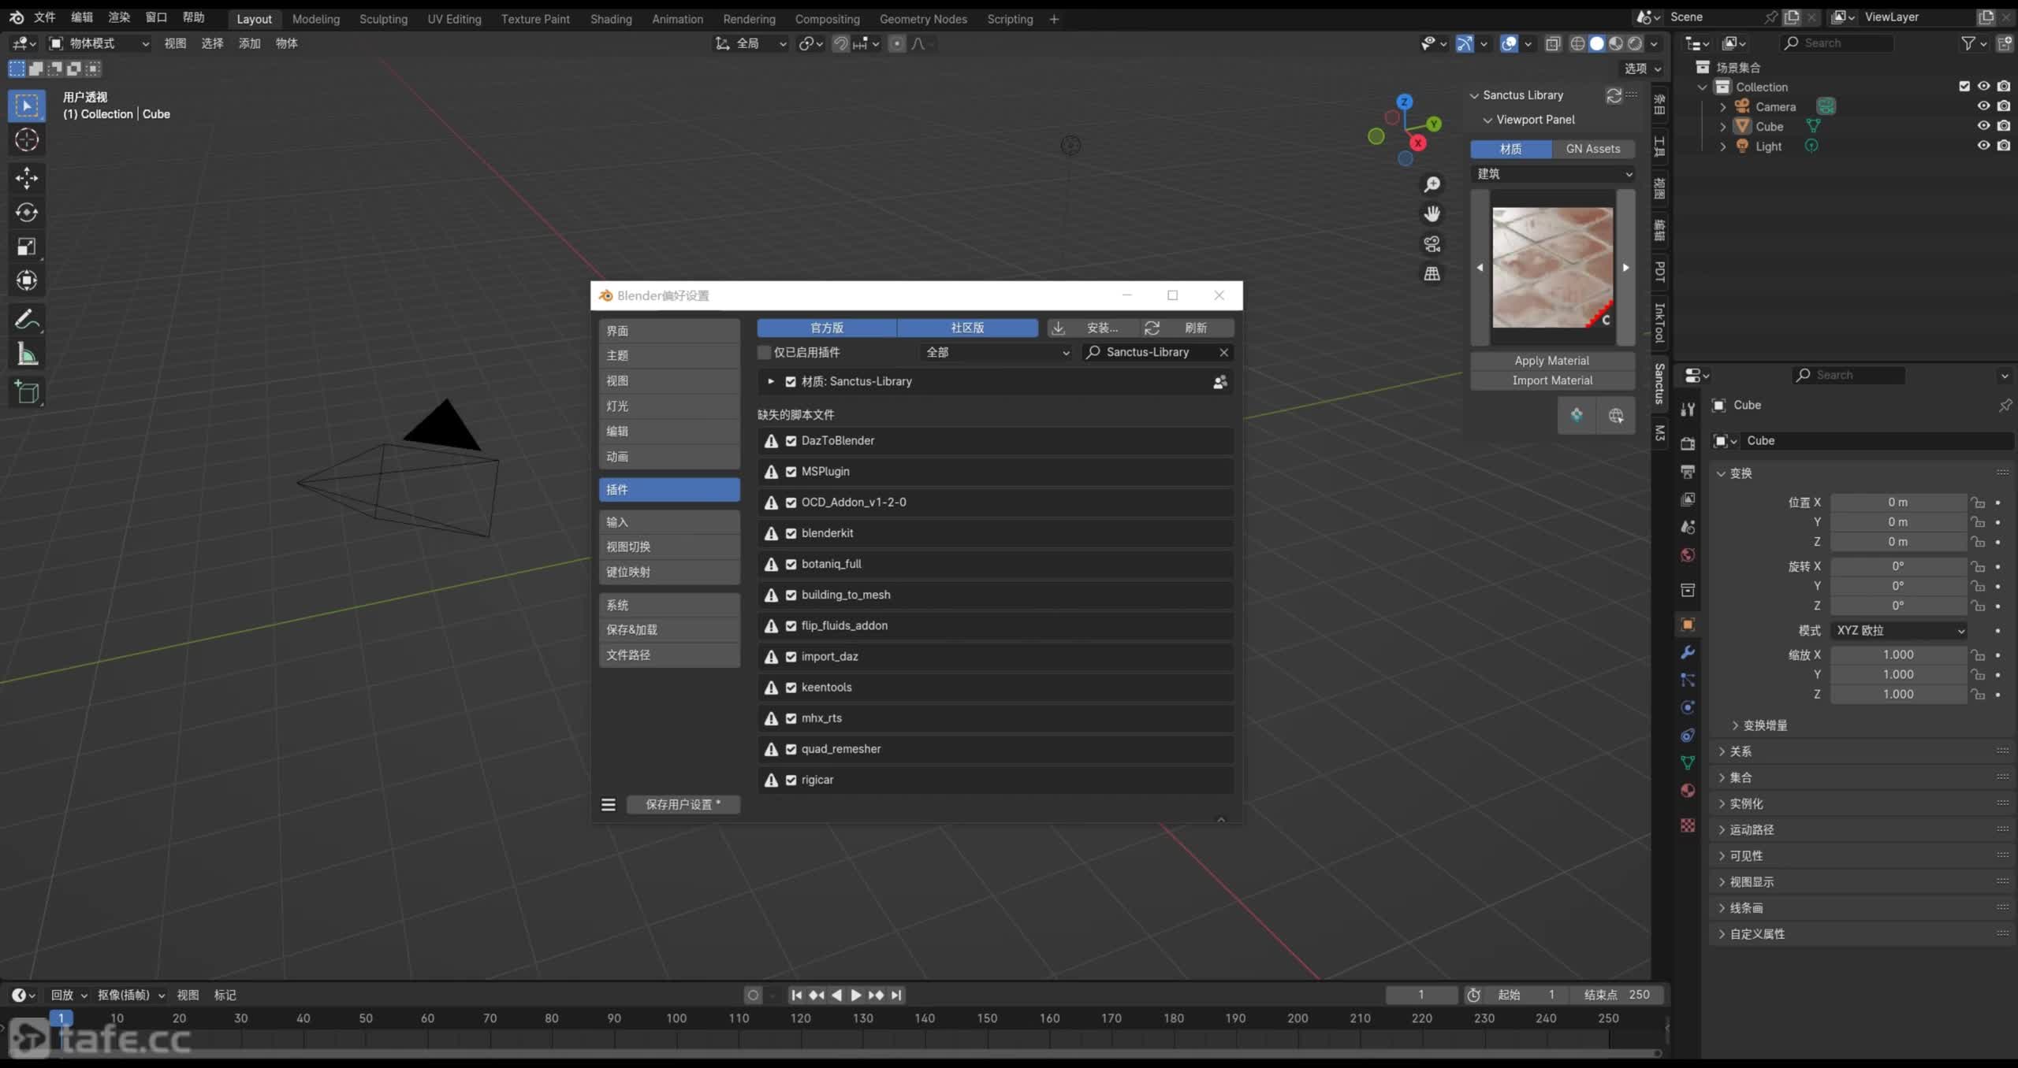Switch to the Geometry Nodes workspace tab

pos(923,19)
